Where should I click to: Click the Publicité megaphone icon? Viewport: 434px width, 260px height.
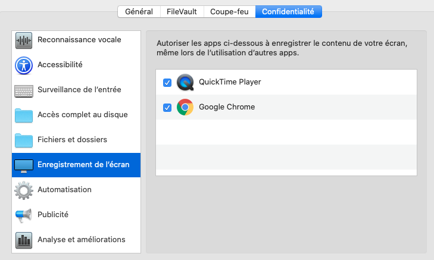24,215
